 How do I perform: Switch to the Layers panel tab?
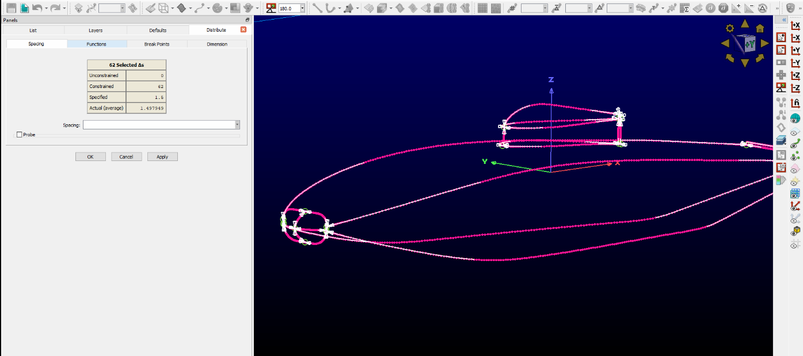(96, 30)
